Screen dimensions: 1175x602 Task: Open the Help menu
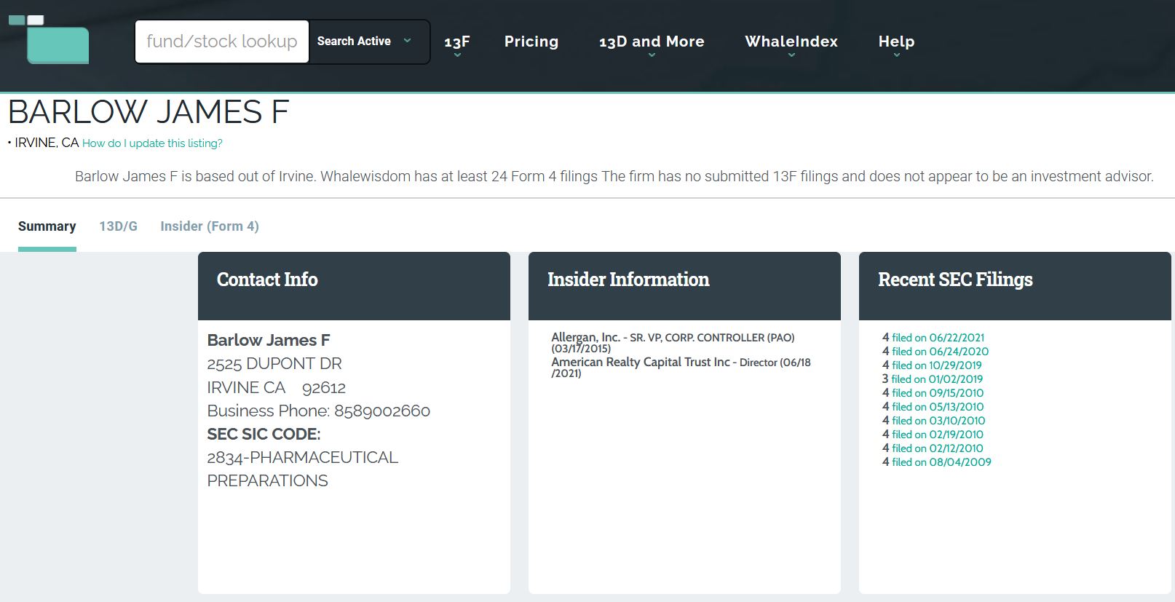click(x=896, y=43)
